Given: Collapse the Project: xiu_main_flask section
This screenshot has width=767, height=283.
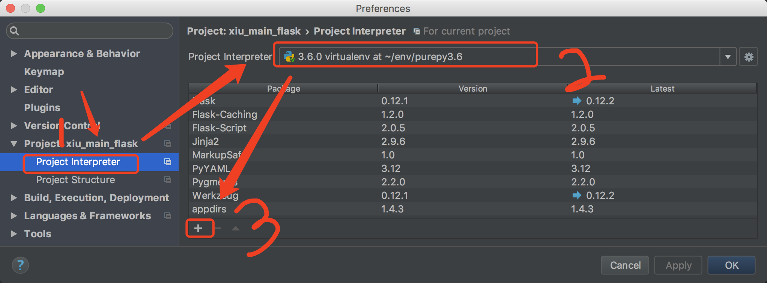Looking at the screenshot, I should click(14, 144).
